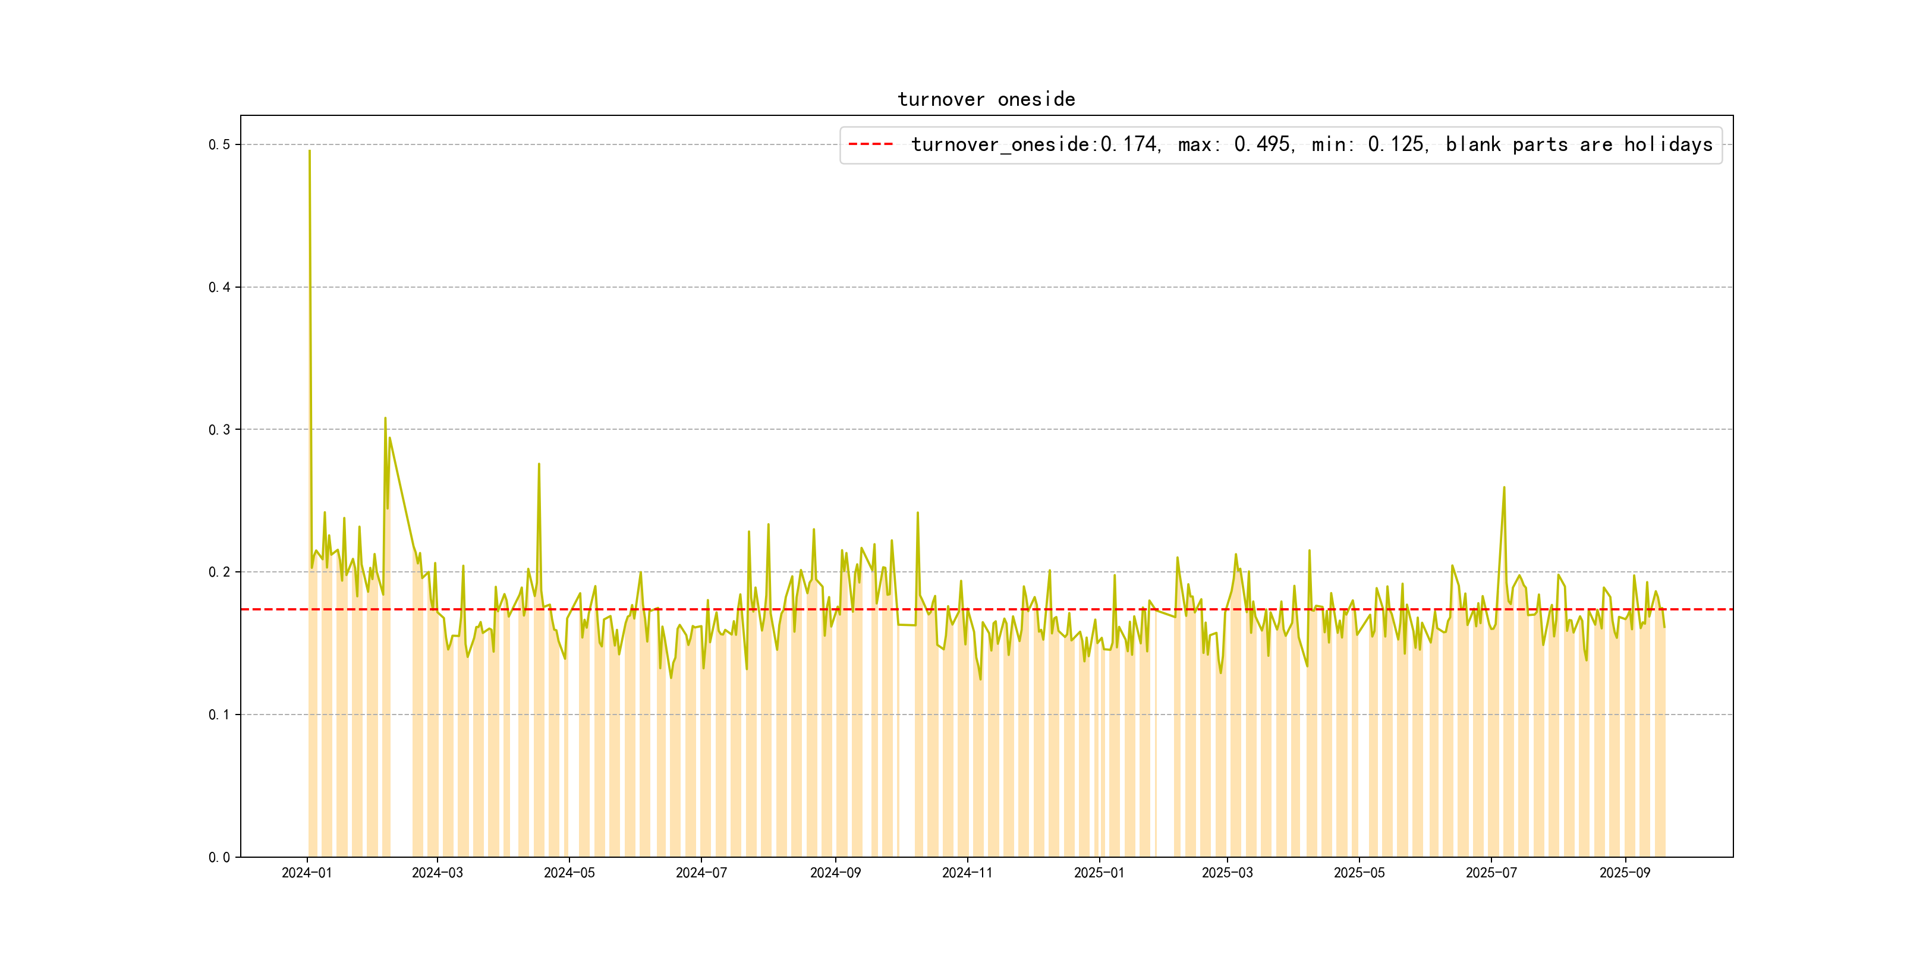Select the 2024-05 x-axis tick label
This screenshot has height=963, width=1926.
569,873
